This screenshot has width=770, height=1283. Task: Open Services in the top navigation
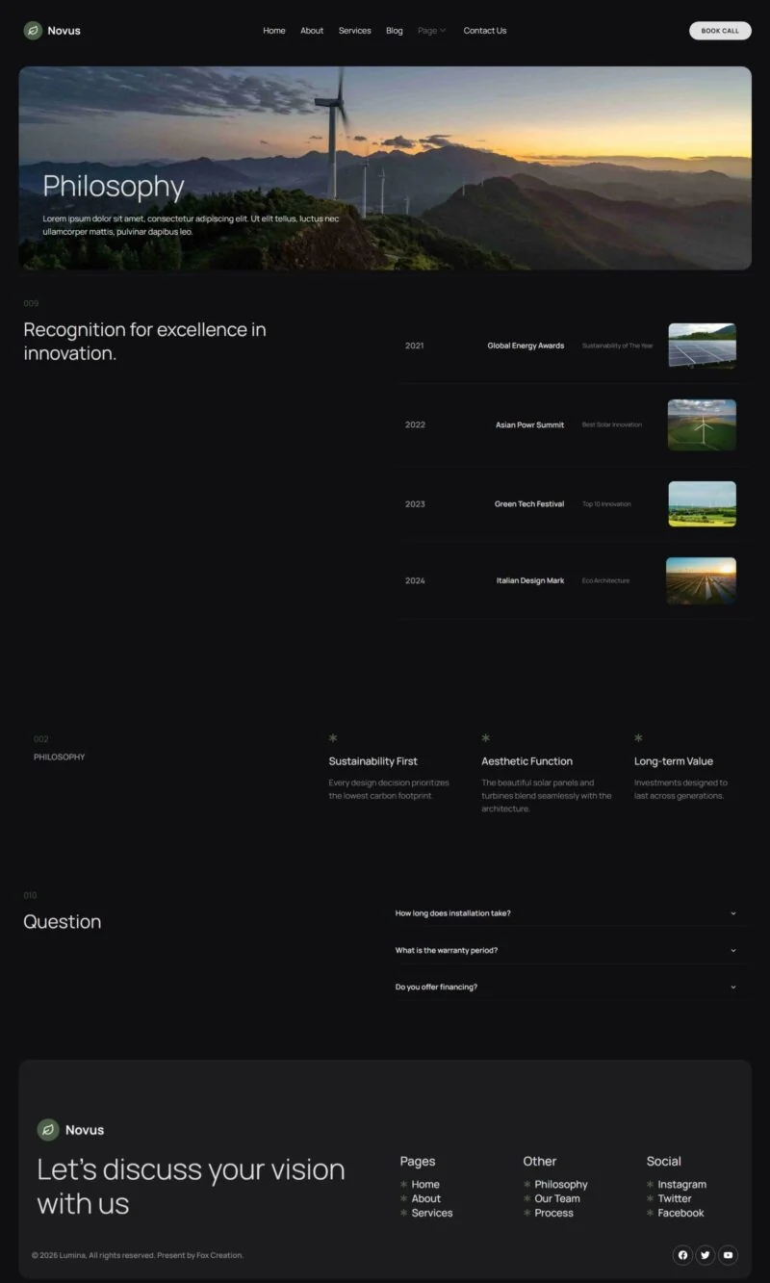pyautogui.click(x=355, y=31)
